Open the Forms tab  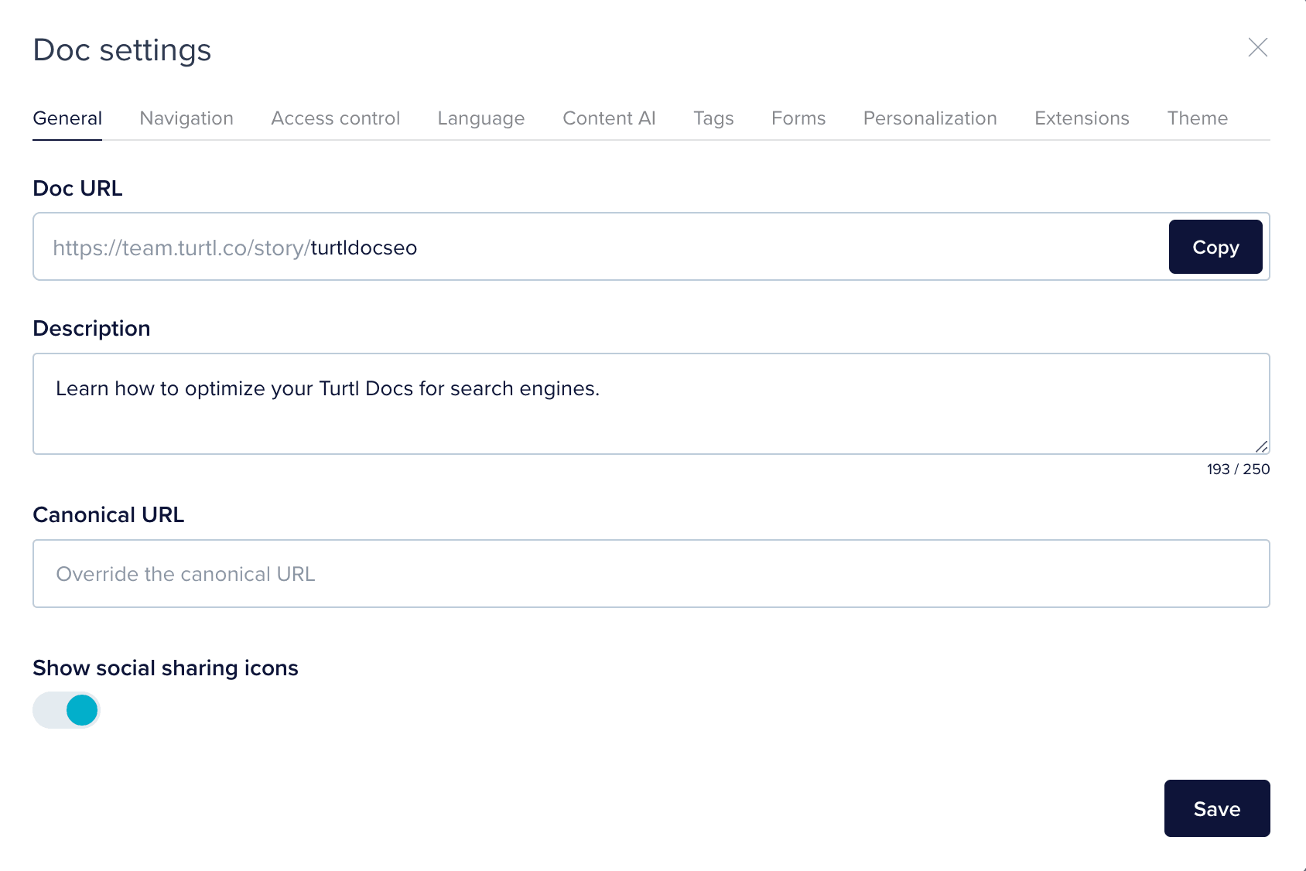(798, 118)
